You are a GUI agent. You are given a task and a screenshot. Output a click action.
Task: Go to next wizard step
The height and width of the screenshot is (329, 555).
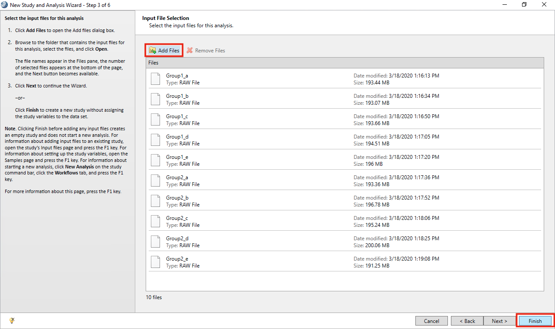click(x=499, y=321)
